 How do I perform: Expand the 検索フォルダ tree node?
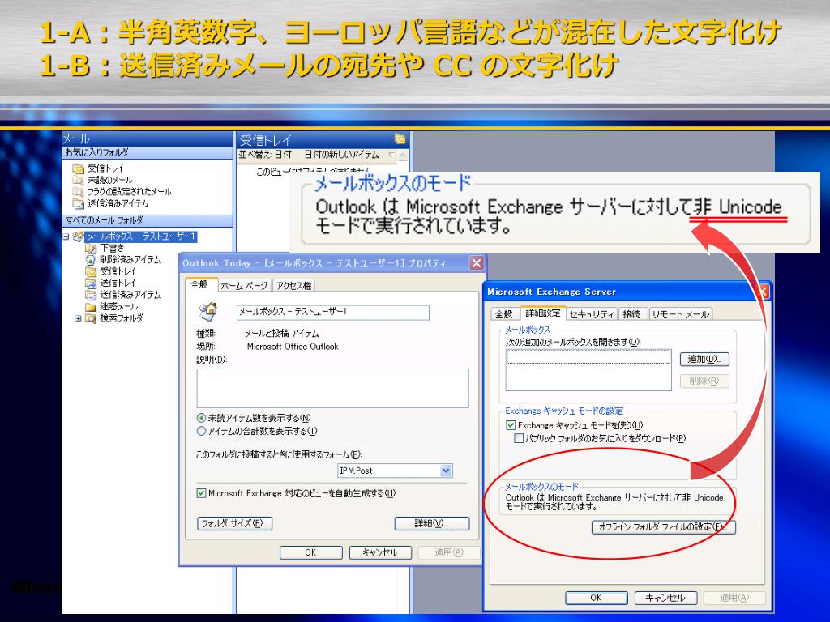79,318
